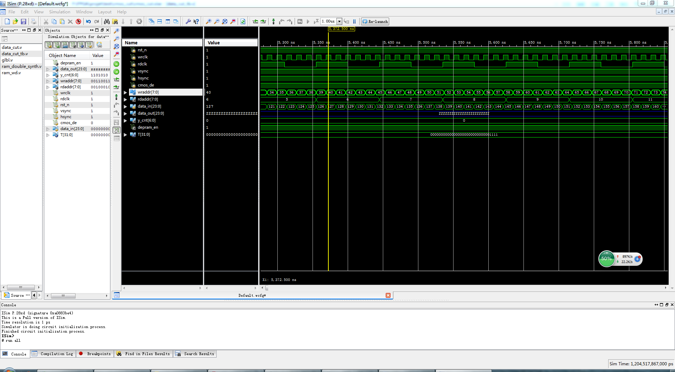Viewport: 675px width, 372px height.
Task: Click the Save icon in the toolbar
Action: pyautogui.click(x=24, y=21)
